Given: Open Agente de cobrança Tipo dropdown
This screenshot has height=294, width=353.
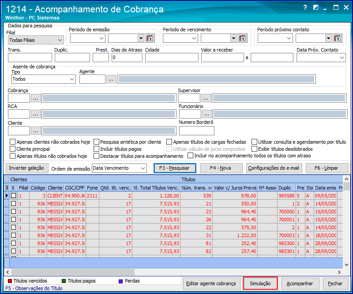Looking at the screenshot, I should click(x=43, y=79).
